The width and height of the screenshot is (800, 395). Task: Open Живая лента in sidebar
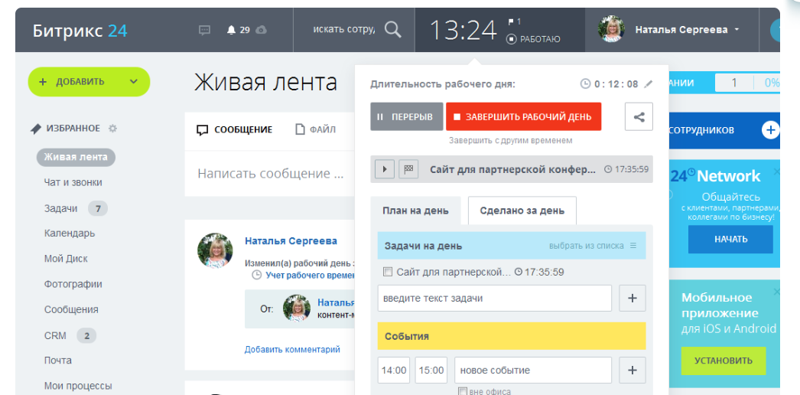(x=76, y=157)
